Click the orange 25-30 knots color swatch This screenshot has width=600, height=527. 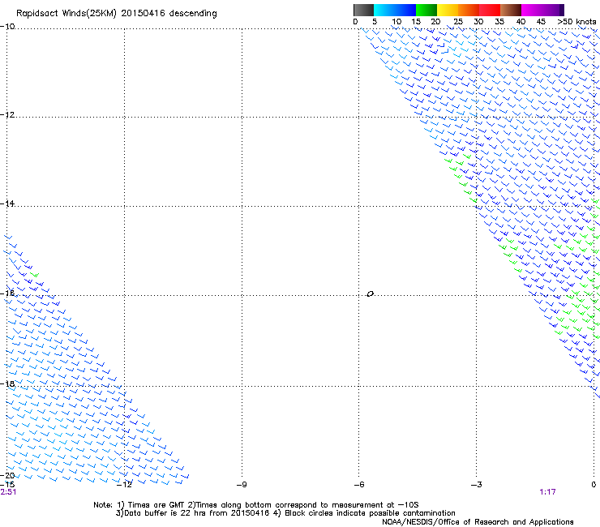click(x=469, y=10)
